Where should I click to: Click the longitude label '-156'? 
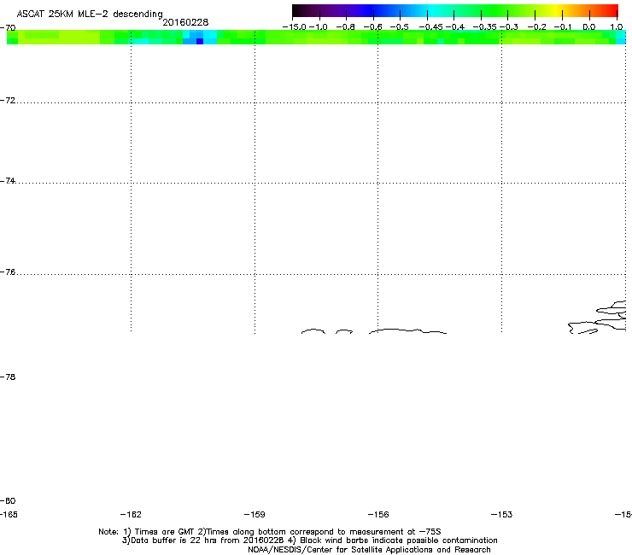[378, 514]
